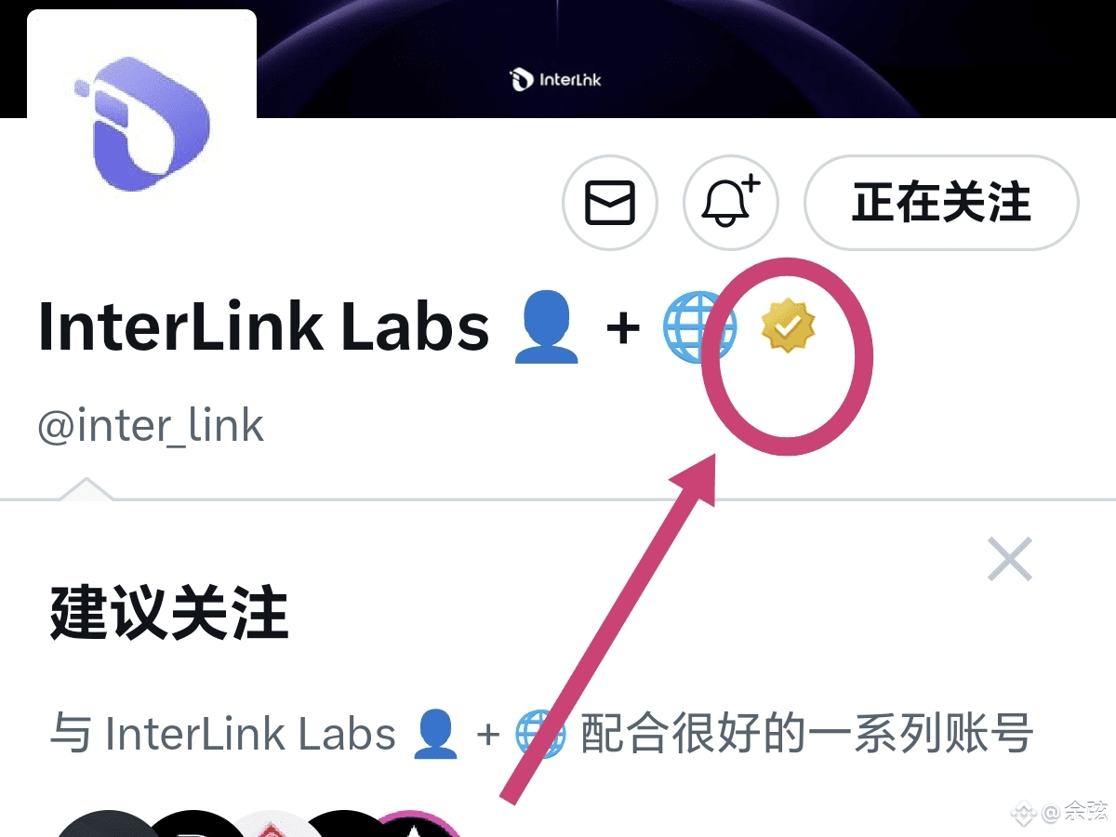Tap the 配合很好的一系列账号 description text
This screenshot has width=1116, height=837.
(807, 734)
